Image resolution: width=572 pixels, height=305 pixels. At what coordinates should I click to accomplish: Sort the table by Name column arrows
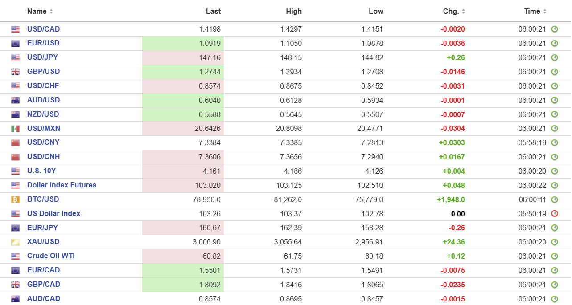click(51, 12)
